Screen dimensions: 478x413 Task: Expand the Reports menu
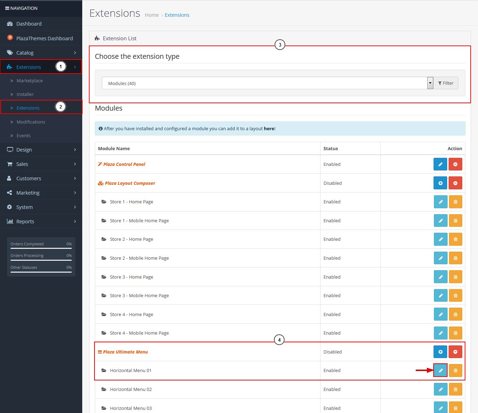tap(41, 221)
